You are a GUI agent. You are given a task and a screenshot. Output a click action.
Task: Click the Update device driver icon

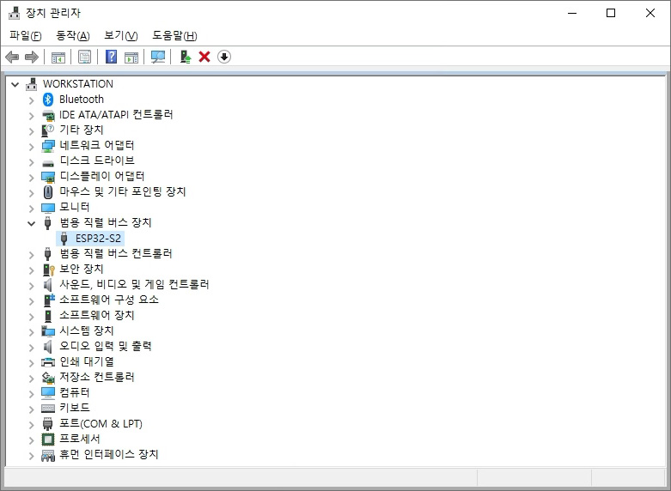coord(186,57)
